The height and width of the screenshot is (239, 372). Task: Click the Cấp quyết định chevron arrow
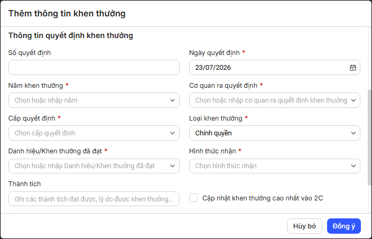172,133
